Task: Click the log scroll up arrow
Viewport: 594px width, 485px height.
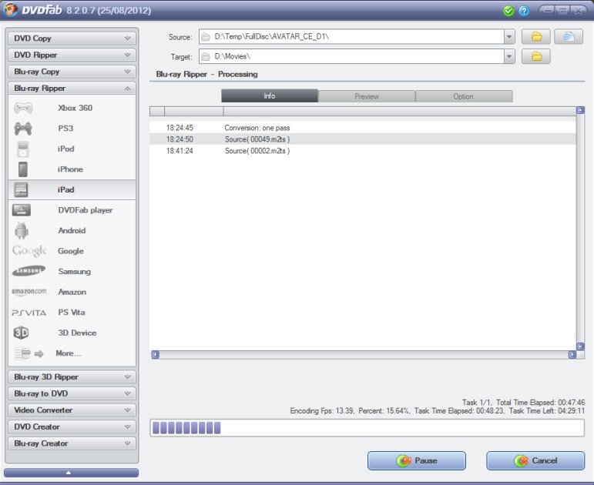Action: (x=580, y=110)
